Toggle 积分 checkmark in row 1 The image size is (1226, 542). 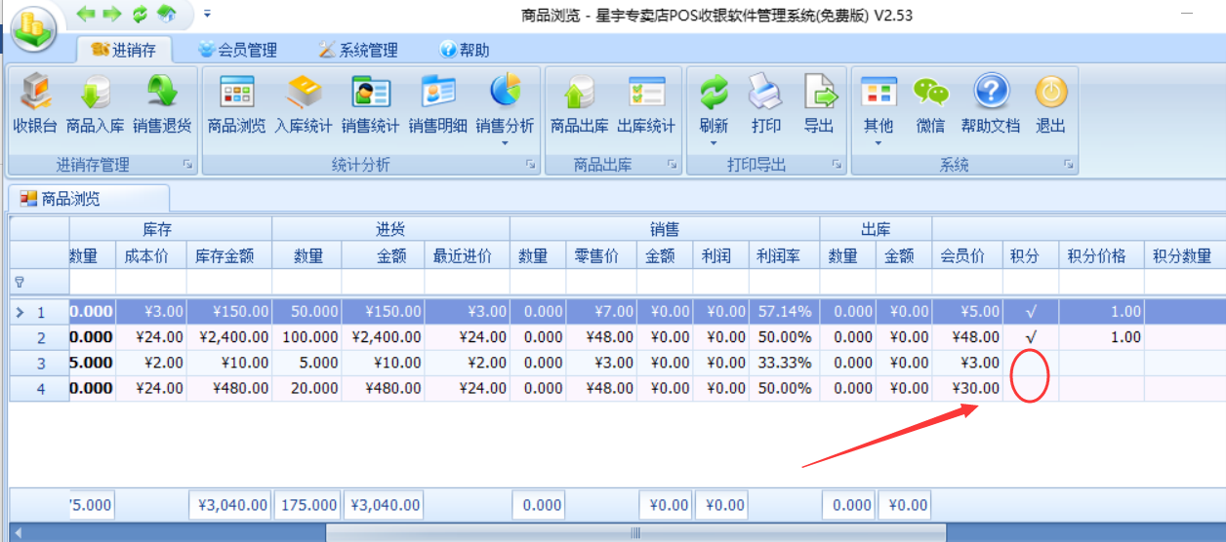[x=1031, y=312]
